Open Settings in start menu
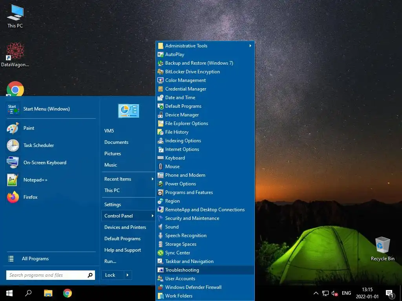Image resolution: width=402 pixels, height=301 pixels. [128, 205]
